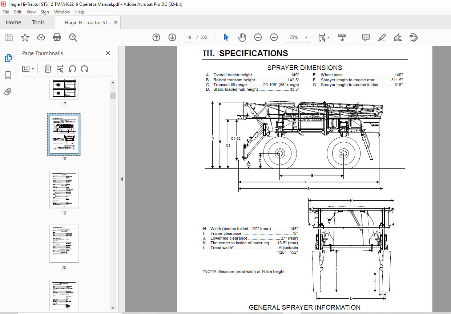Open thumbnails options dropdown menu
Viewport: 451px width, 314px height.
tap(28, 69)
